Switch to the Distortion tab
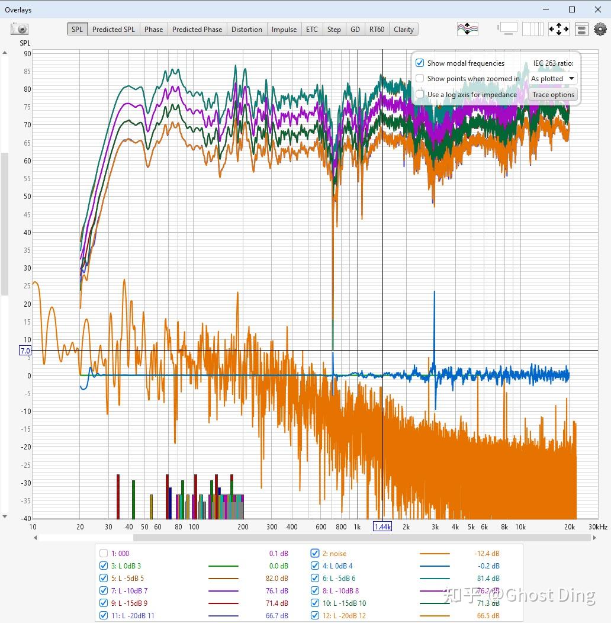 247,30
